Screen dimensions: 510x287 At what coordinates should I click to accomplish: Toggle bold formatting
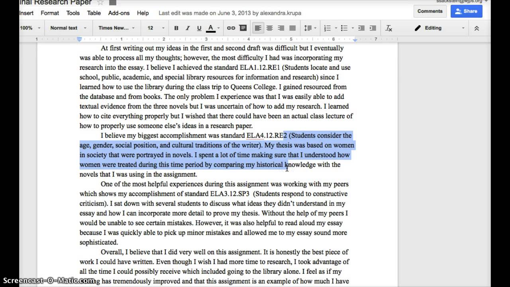pos(176,28)
